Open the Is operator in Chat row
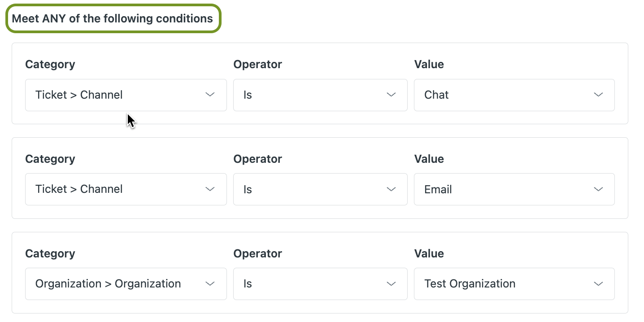Viewport: 644px width, 322px height. click(314, 95)
